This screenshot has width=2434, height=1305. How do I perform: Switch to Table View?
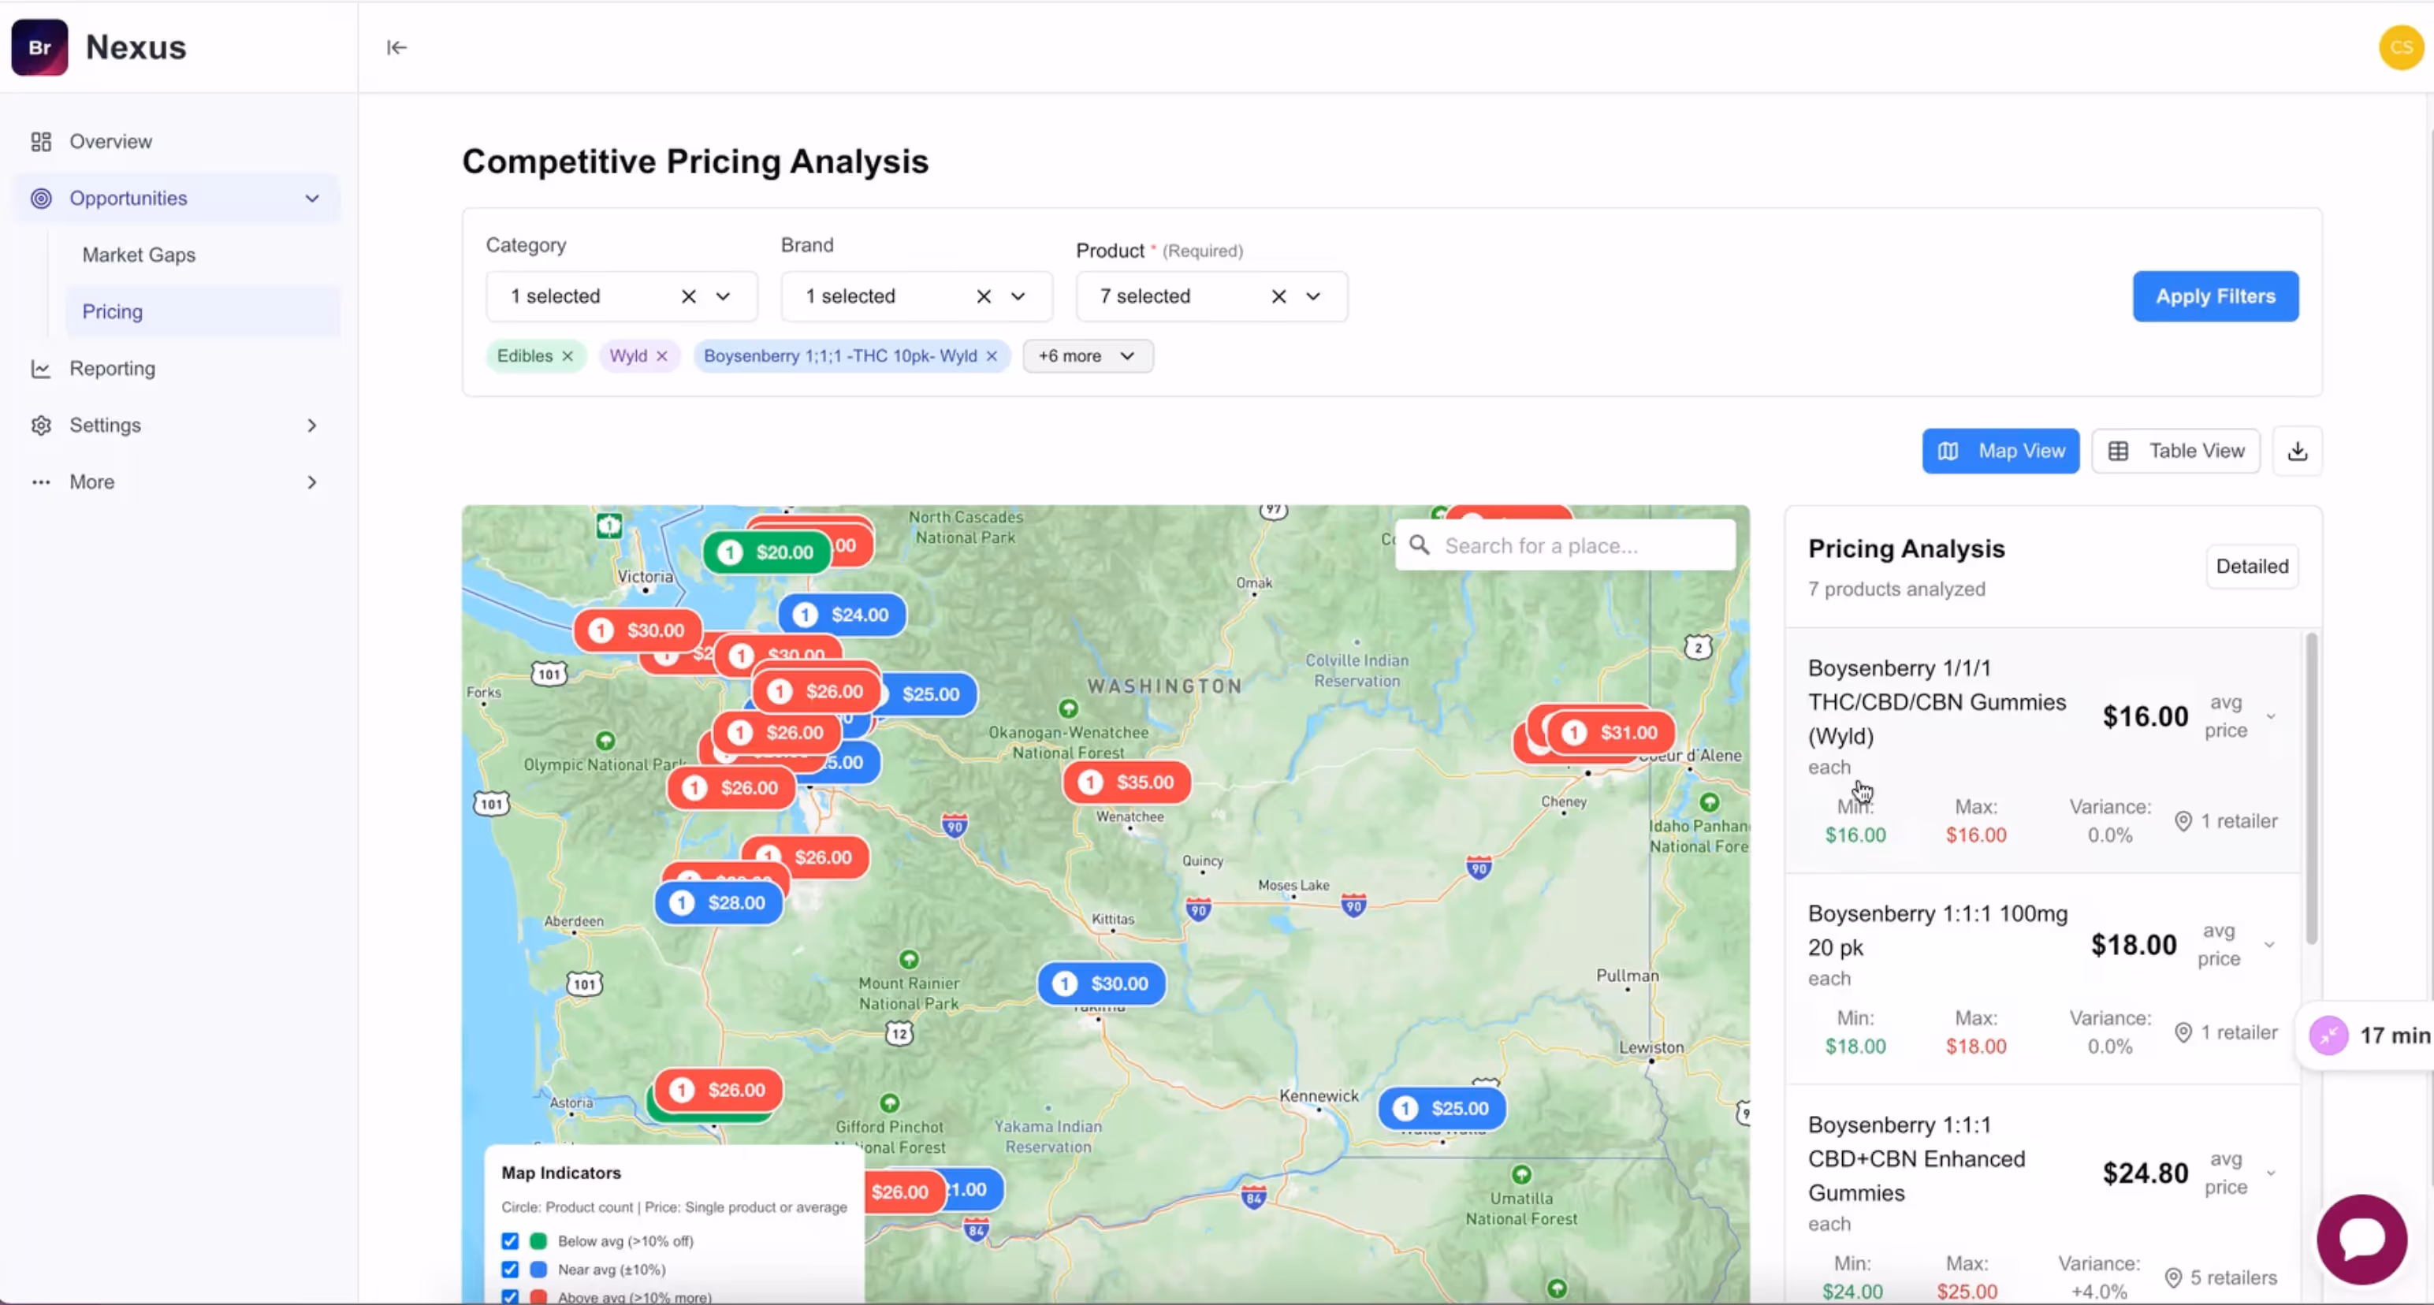pos(2175,451)
